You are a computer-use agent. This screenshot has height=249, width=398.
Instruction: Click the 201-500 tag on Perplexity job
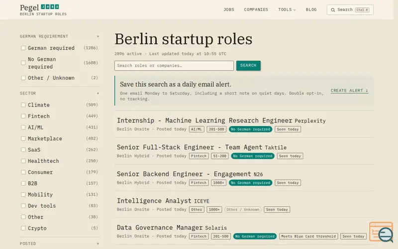click(216, 129)
